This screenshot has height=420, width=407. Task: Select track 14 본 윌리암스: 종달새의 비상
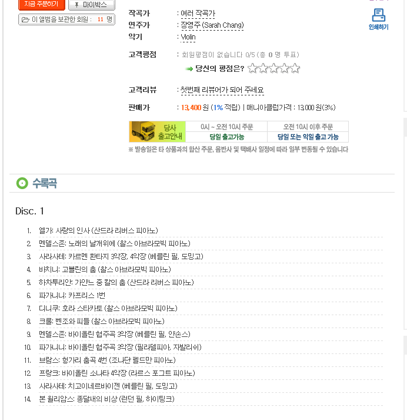coord(106,399)
